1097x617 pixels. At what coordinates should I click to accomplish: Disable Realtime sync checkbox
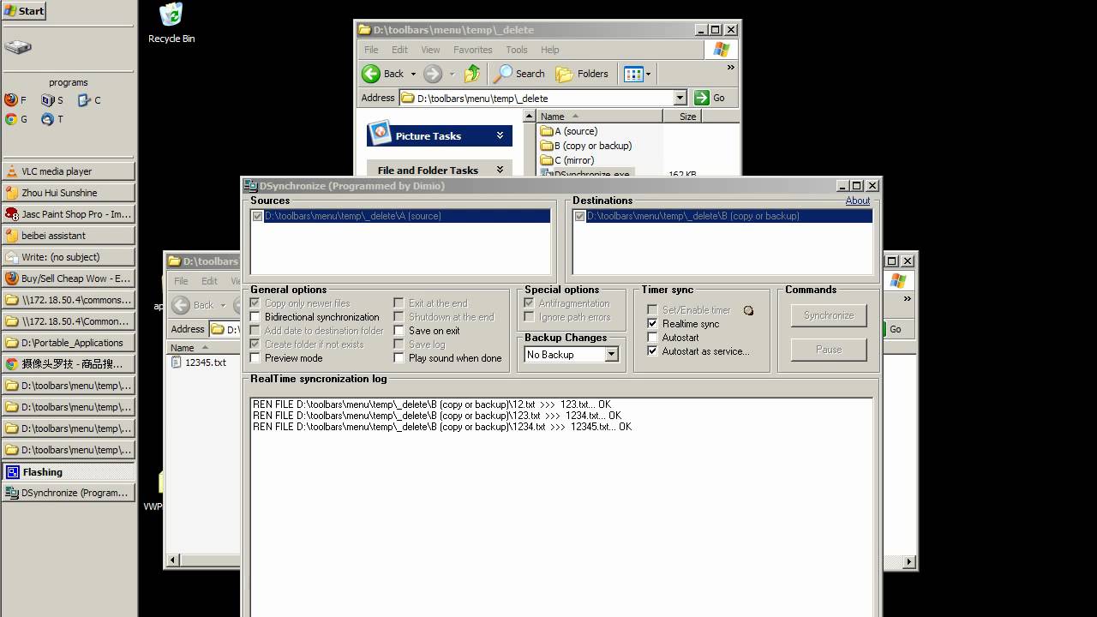click(x=653, y=324)
